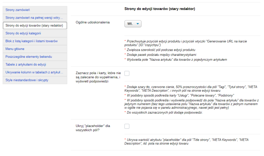Expand the "Wł." dropdown for Ogólne udoskonalenia
264x156 pixels.
click(x=133, y=24)
